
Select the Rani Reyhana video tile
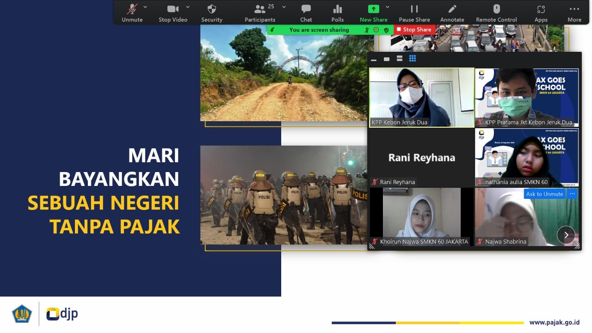421,158
